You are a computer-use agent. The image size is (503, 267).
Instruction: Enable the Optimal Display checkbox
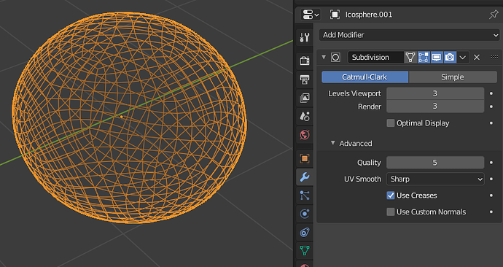(x=391, y=123)
